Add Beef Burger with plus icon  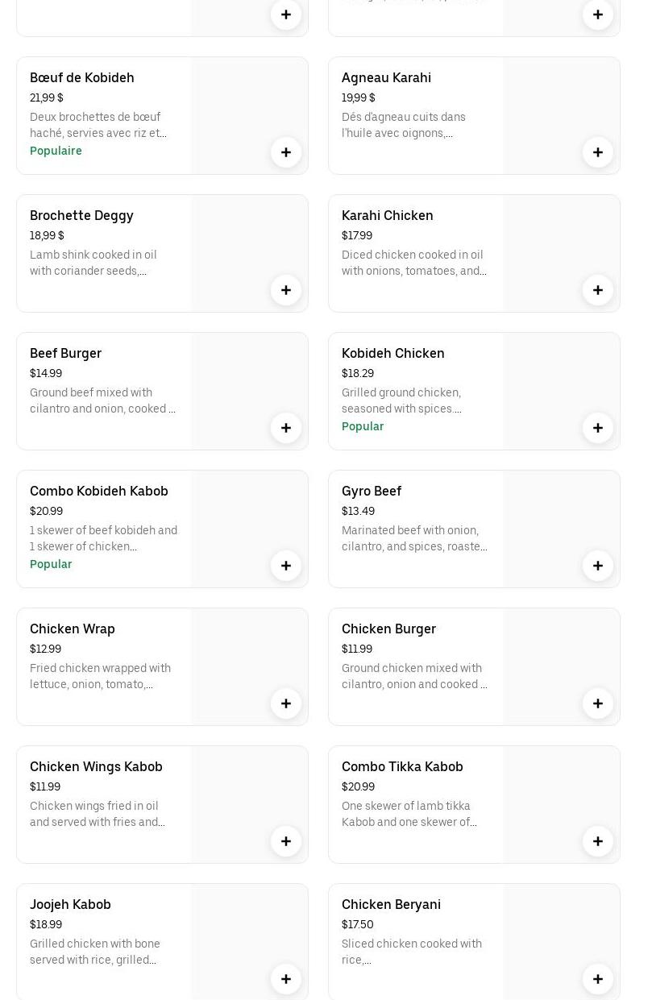pyautogui.click(x=286, y=428)
